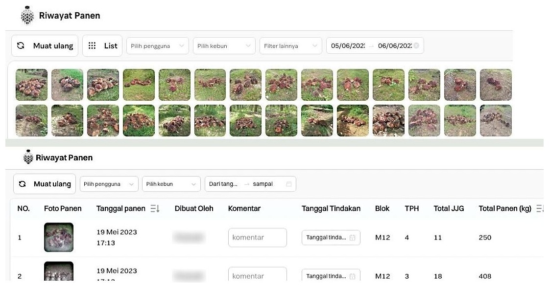
Task: Click the Muat ulang button in the top gallery panel
Action: coord(45,46)
